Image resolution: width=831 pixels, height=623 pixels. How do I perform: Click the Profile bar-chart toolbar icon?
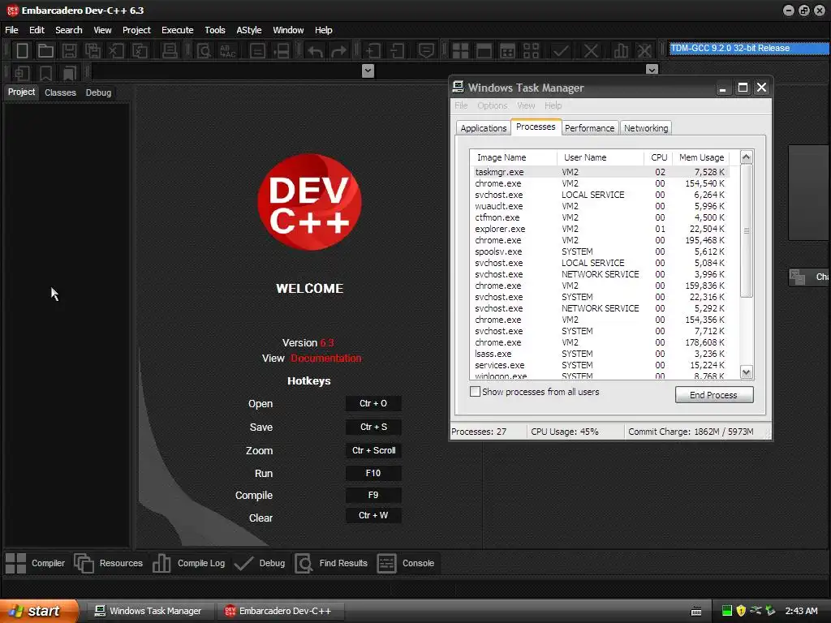click(621, 51)
